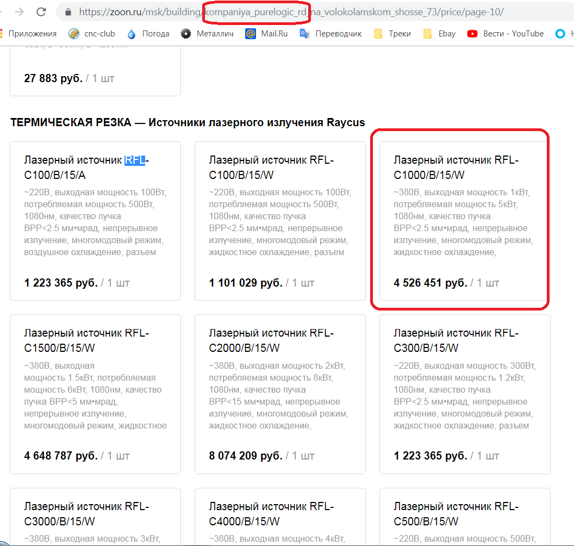
Task: Click the blue circle favicon after YouTube
Action: click(x=560, y=34)
